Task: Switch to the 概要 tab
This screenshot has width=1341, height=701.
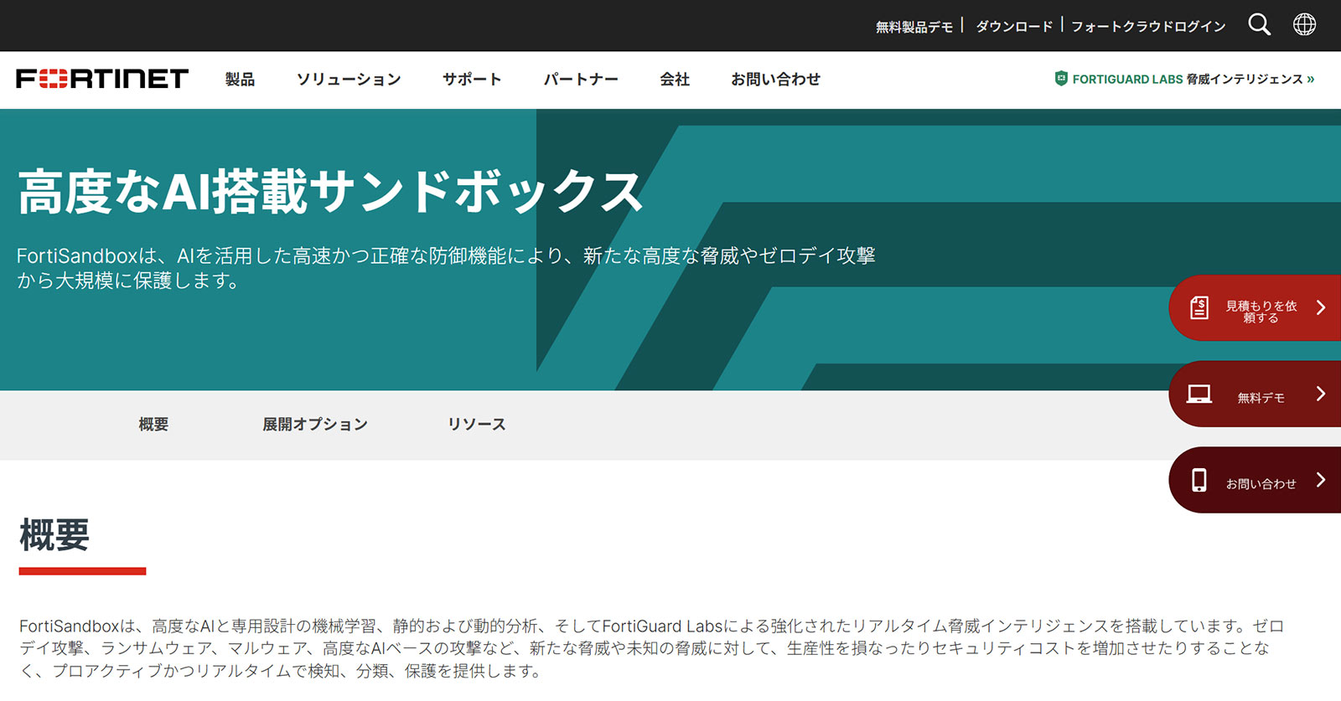Action: (x=153, y=425)
